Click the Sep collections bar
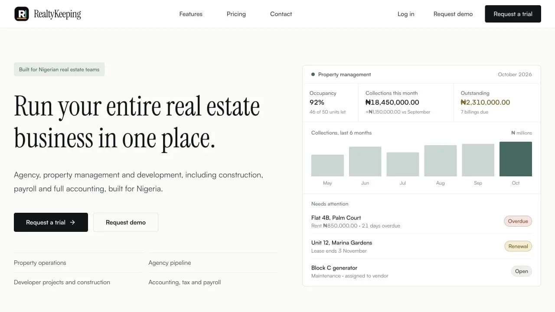This screenshot has height=312, width=555. click(x=478, y=160)
